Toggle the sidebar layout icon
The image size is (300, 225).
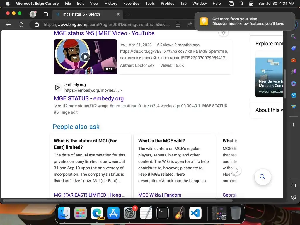point(293,185)
